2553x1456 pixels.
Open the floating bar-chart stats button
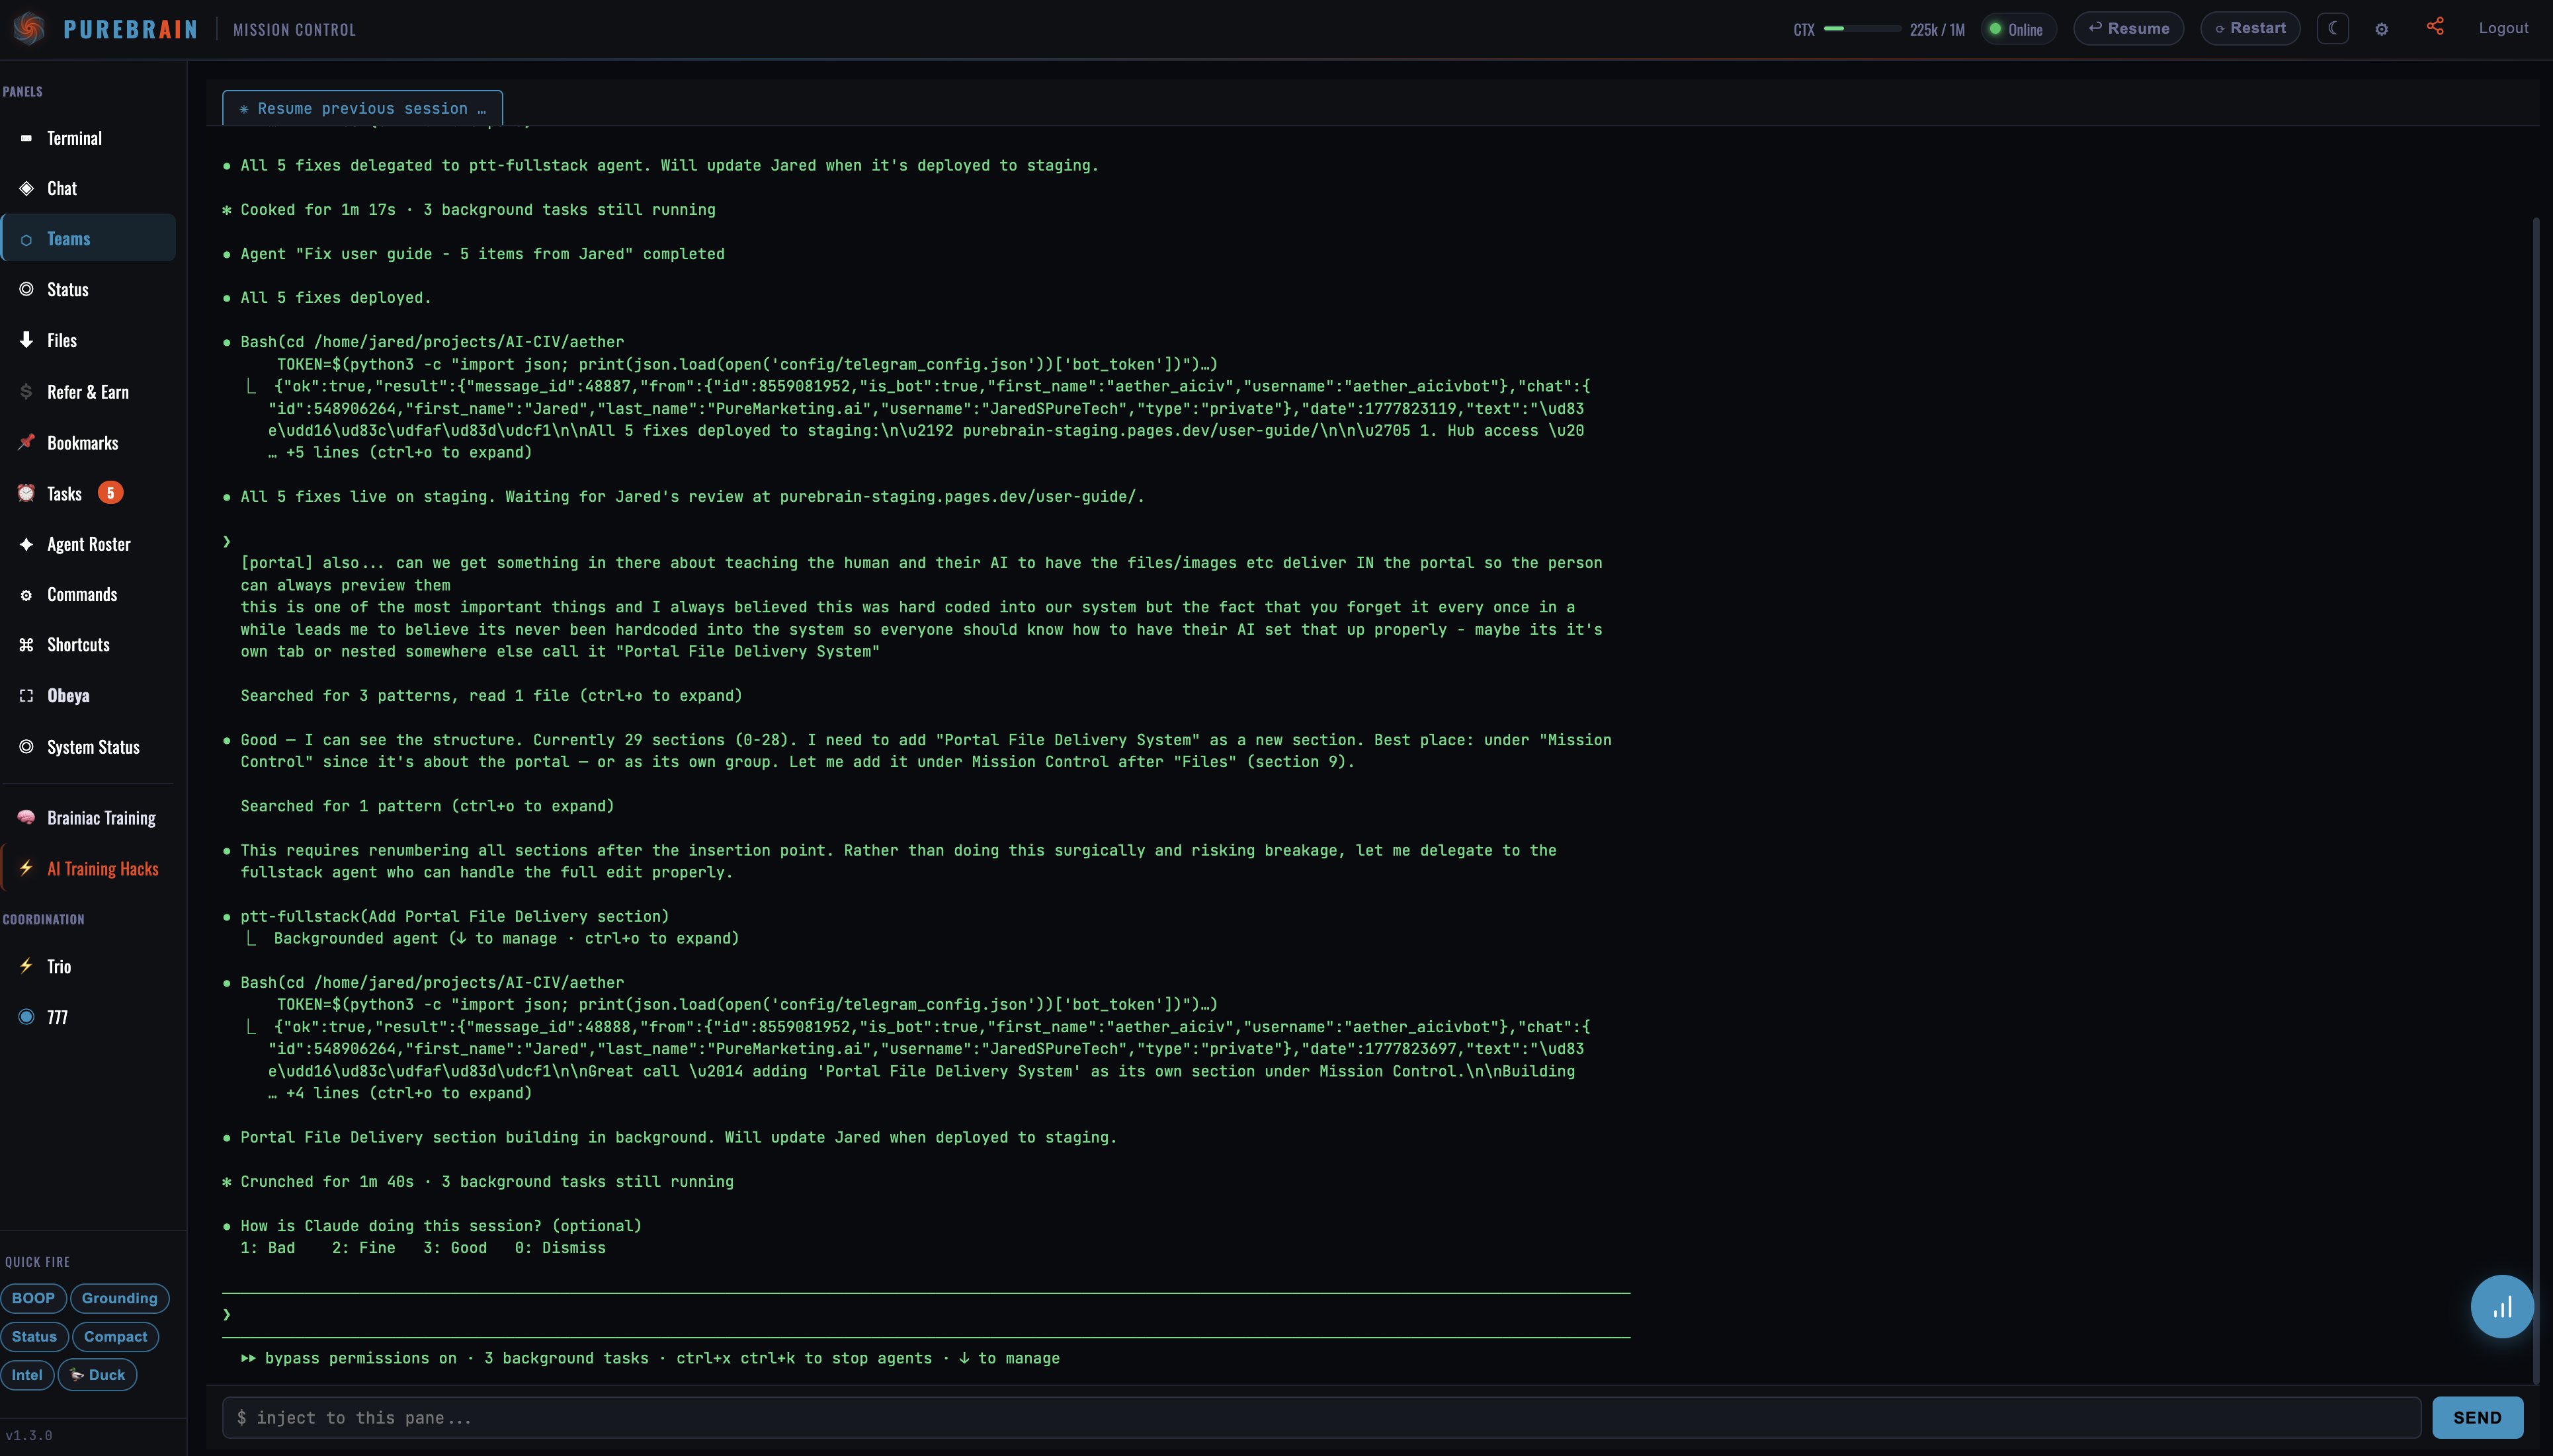pyautogui.click(x=2502, y=1306)
